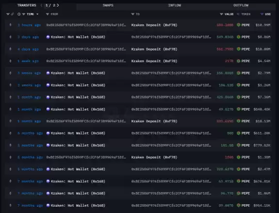Click Kraken logo in the $8.86M row
Screen dimensions: 279x213
click(x=48, y=37)
